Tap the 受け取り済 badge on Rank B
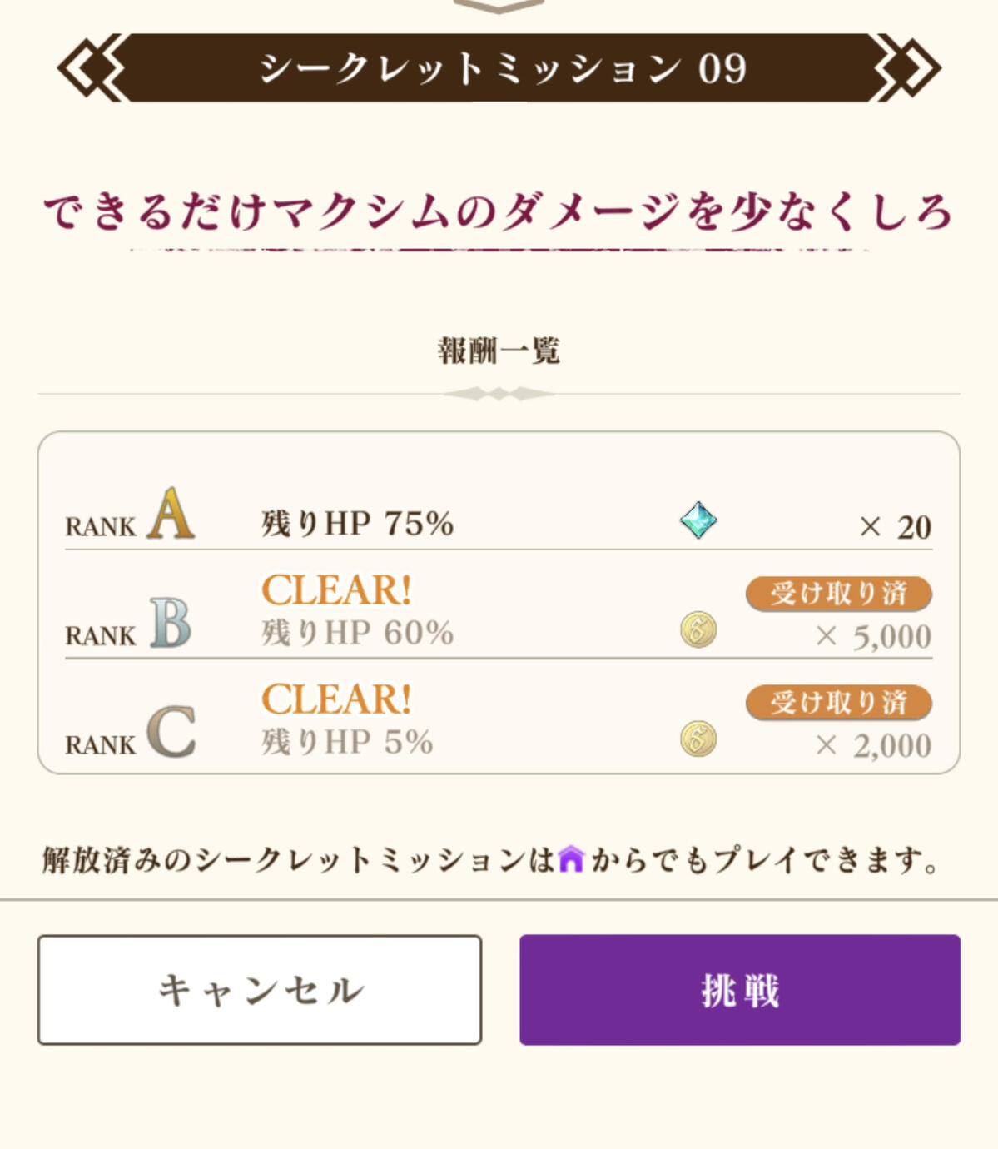The image size is (998, 1149). click(x=838, y=594)
